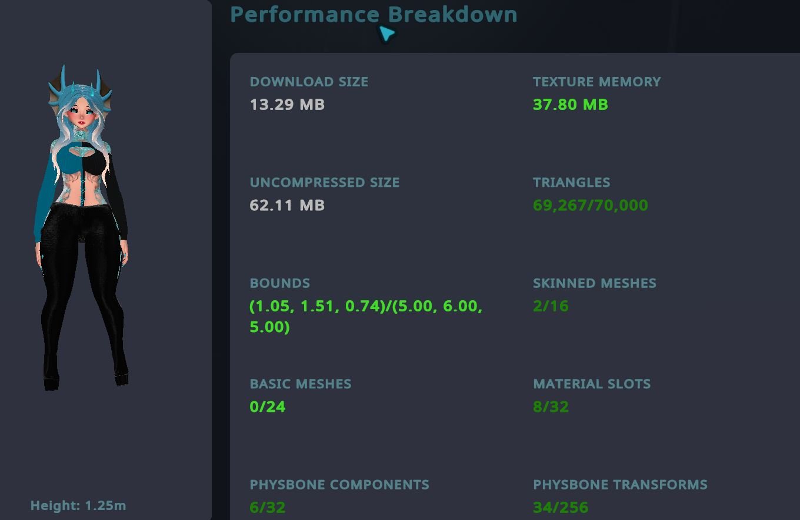Click the Texture Memory label
800x520 pixels.
(x=596, y=82)
